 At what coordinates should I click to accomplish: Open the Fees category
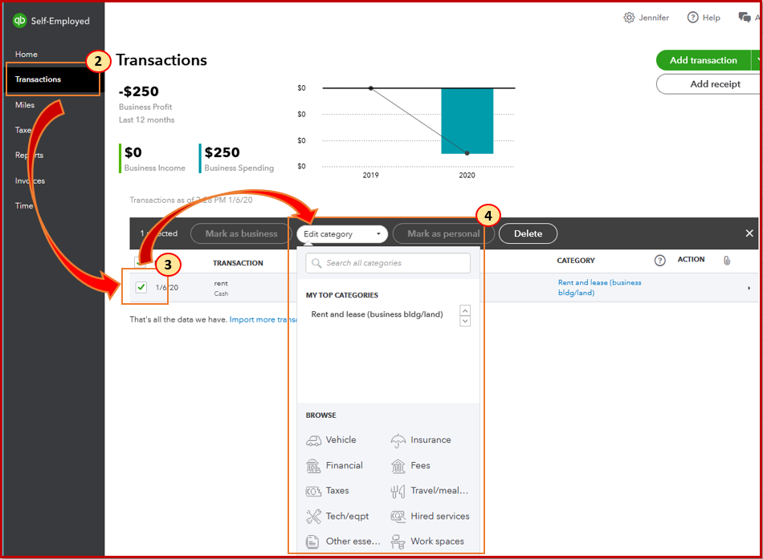(399, 465)
